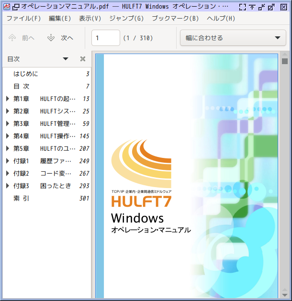This screenshot has width=292, height=301.
Task: Open the 編集(E) menu
Action: coord(60,19)
